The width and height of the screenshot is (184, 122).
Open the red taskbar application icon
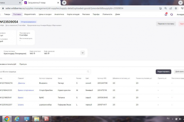tap(47, 119)
